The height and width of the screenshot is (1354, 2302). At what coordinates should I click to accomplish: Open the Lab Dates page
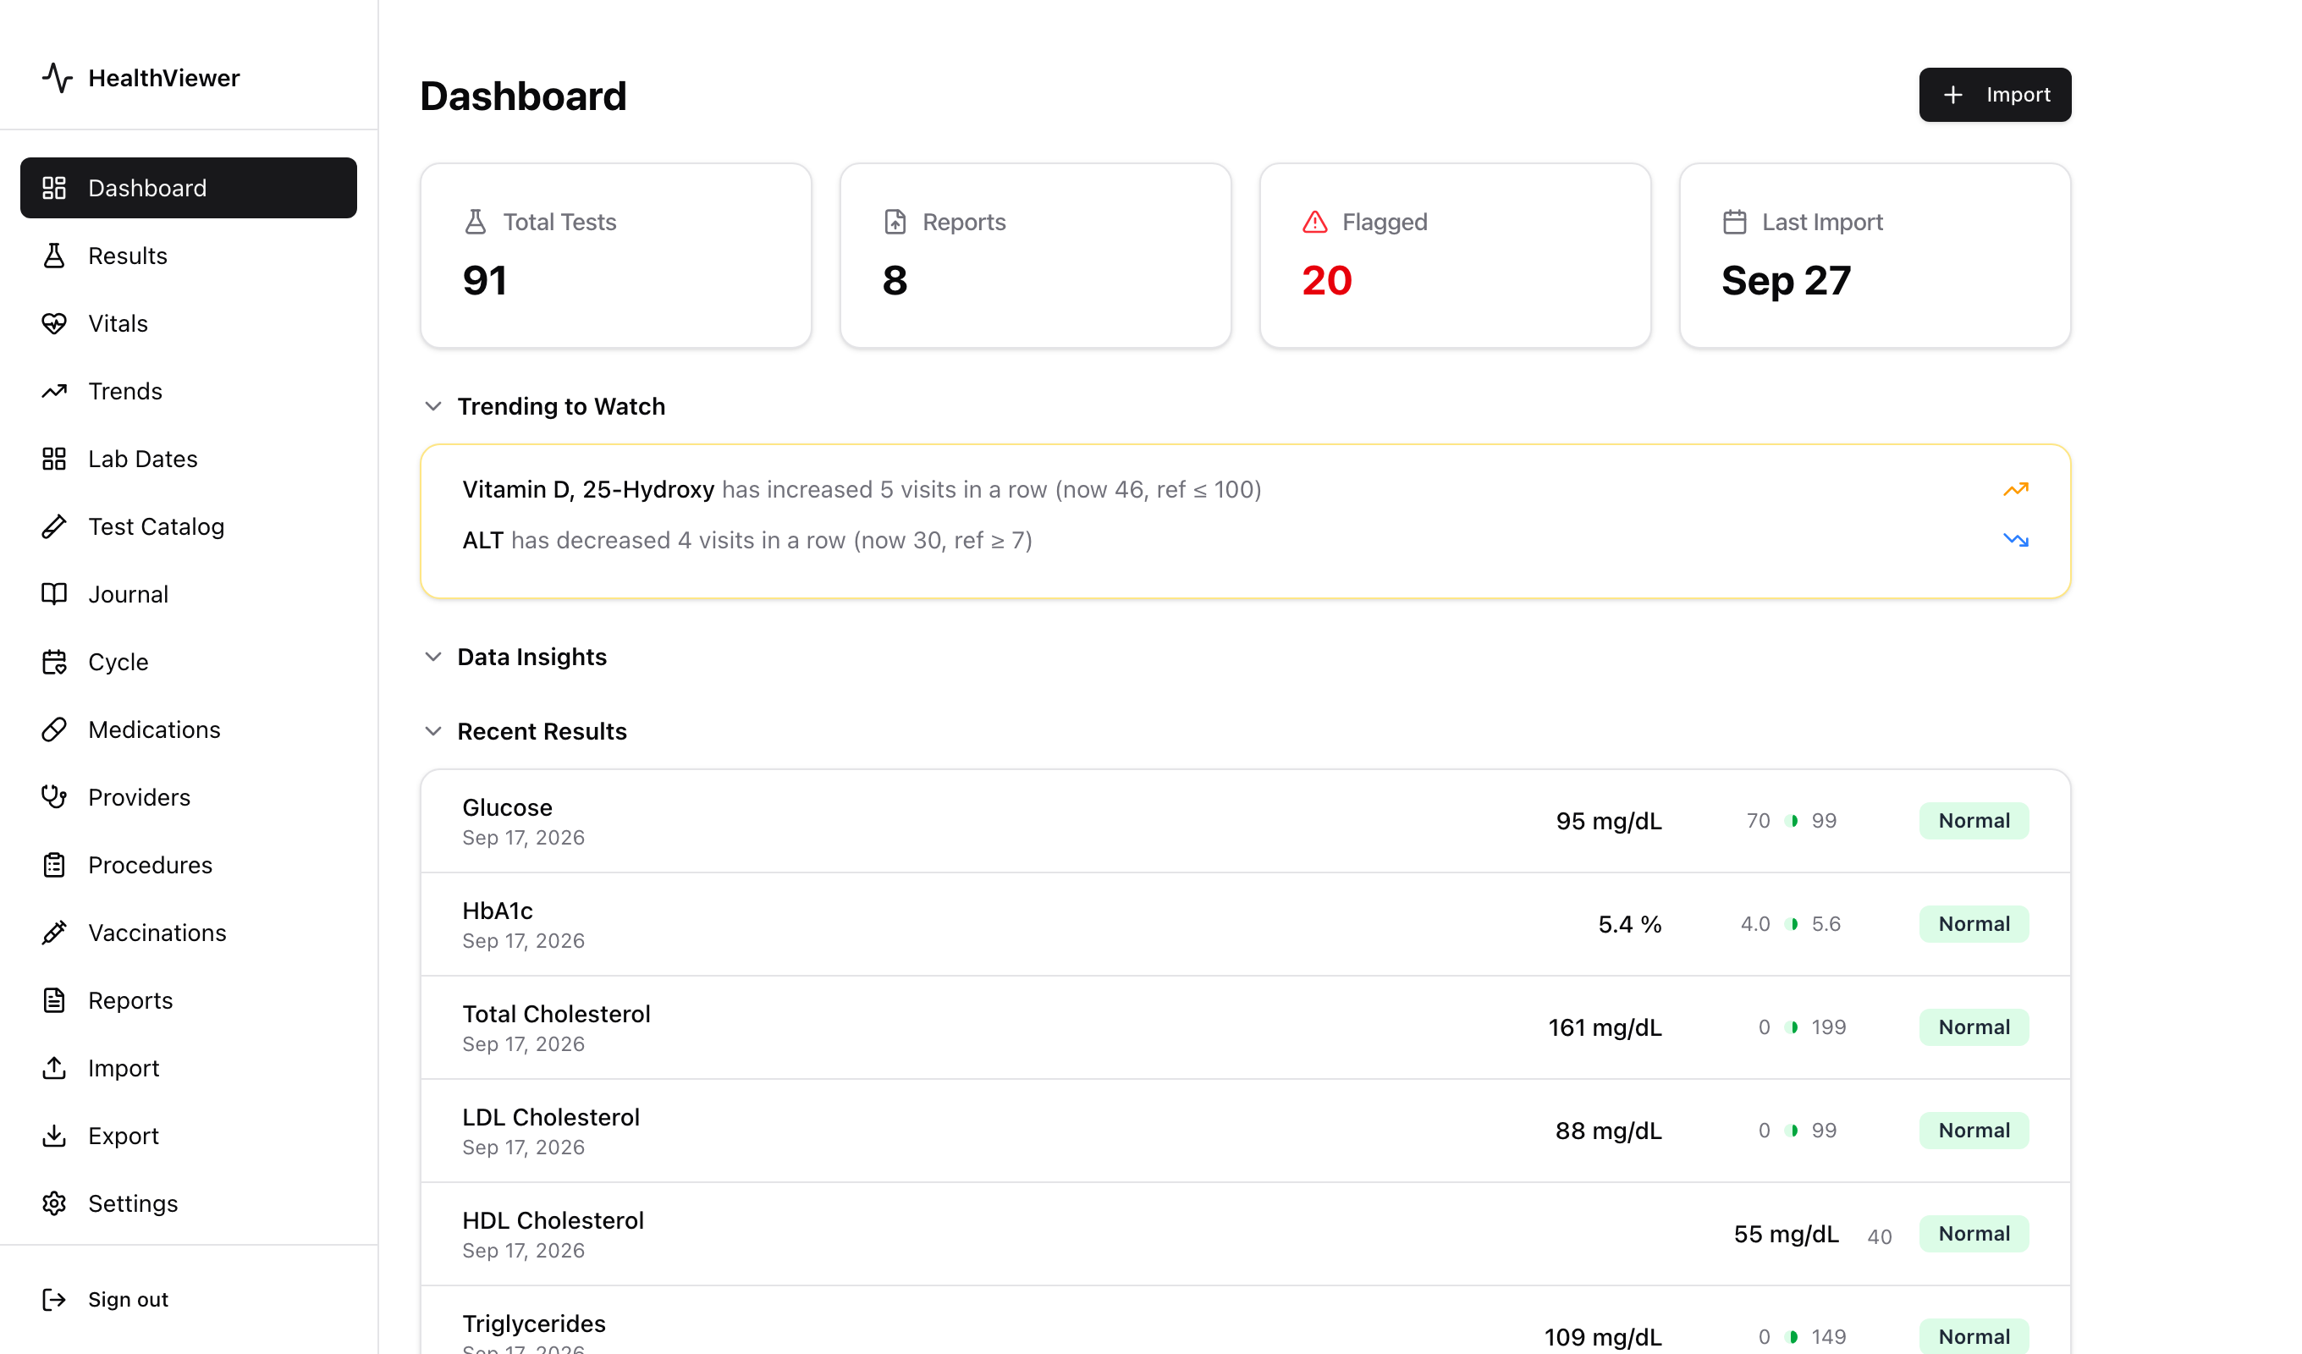pos(188,459)
